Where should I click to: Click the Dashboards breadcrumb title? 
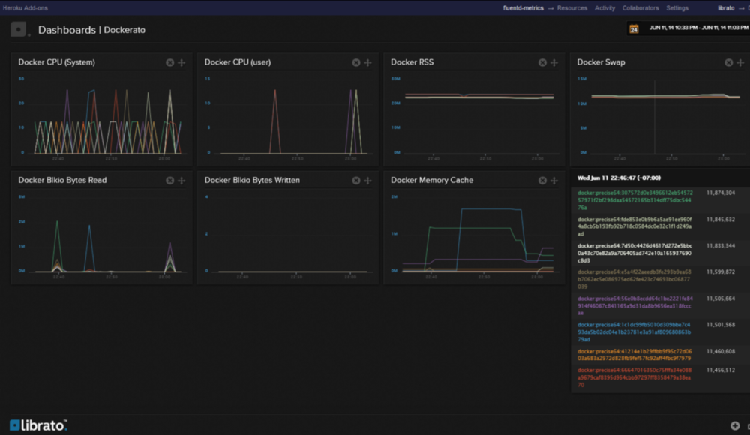[x=67, y=30]
